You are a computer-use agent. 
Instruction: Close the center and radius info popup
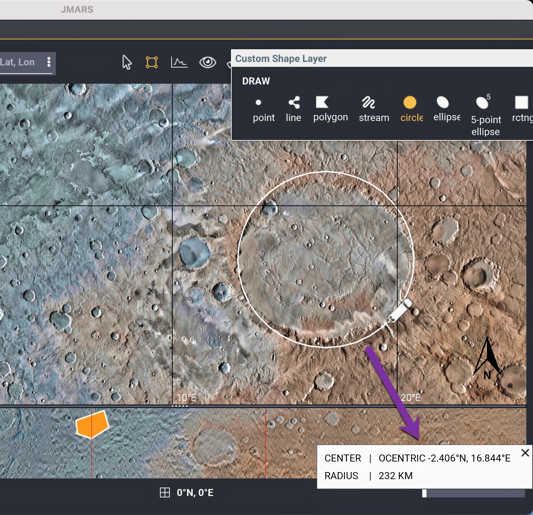525,453
